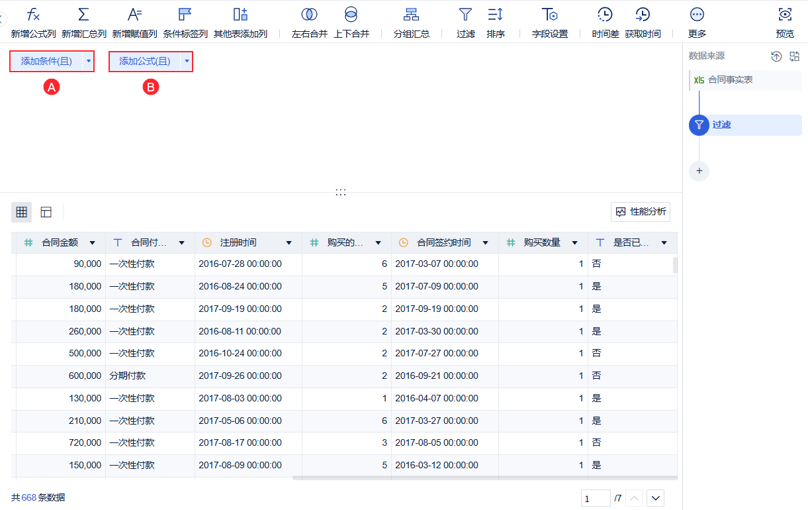Click the vertical table scrollbar
This screenshot has width=808, height=510.
[x=676, y=265]
